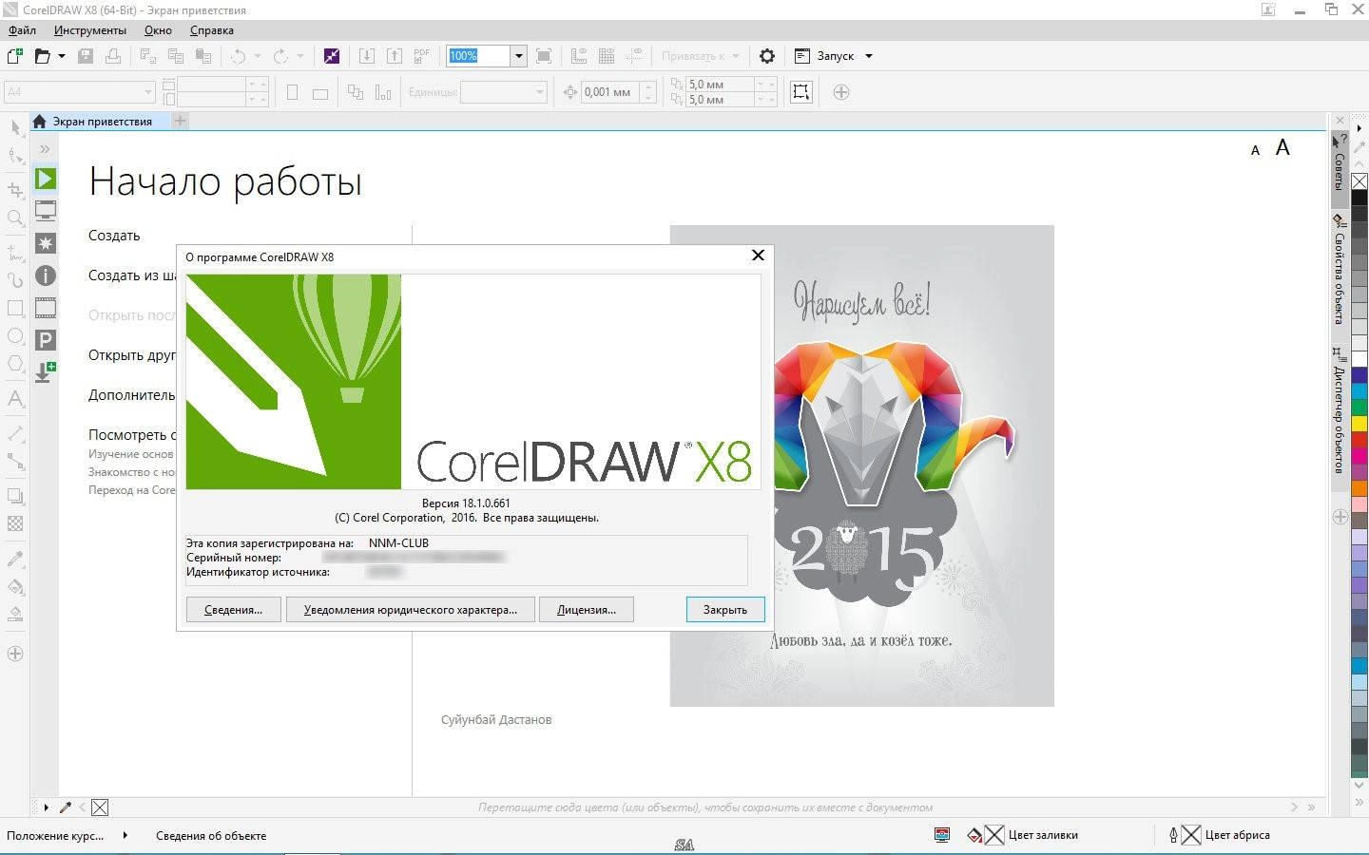This screenshot has width=1369, height=855.
Task: Select the Rectangle tool
Action: click(15, 308)
